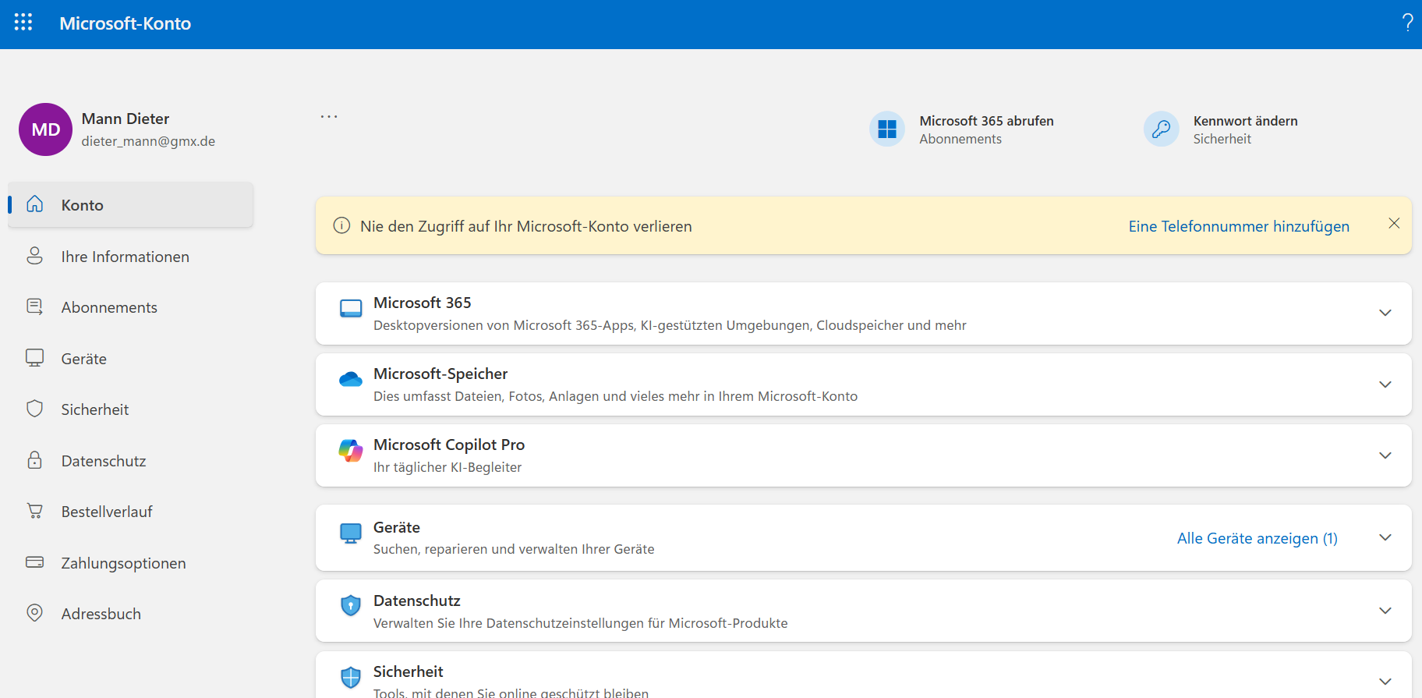The image size is (1422, 698).
Task: Expand the Microsoft Copilot Pro chevron
Action: [x=1385, y=455]
